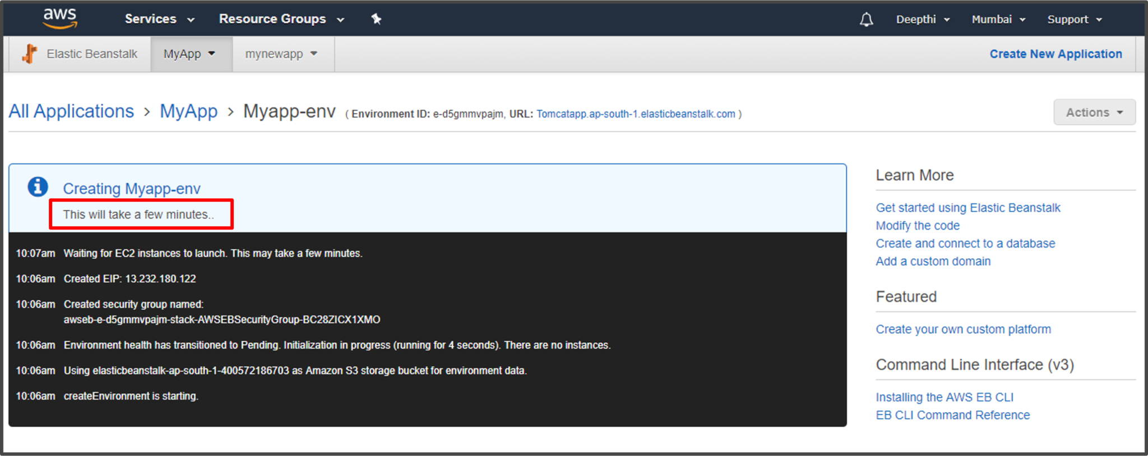
Task: Open the Modify the code link
Action: pyautogui.click(x=918, y=226)
